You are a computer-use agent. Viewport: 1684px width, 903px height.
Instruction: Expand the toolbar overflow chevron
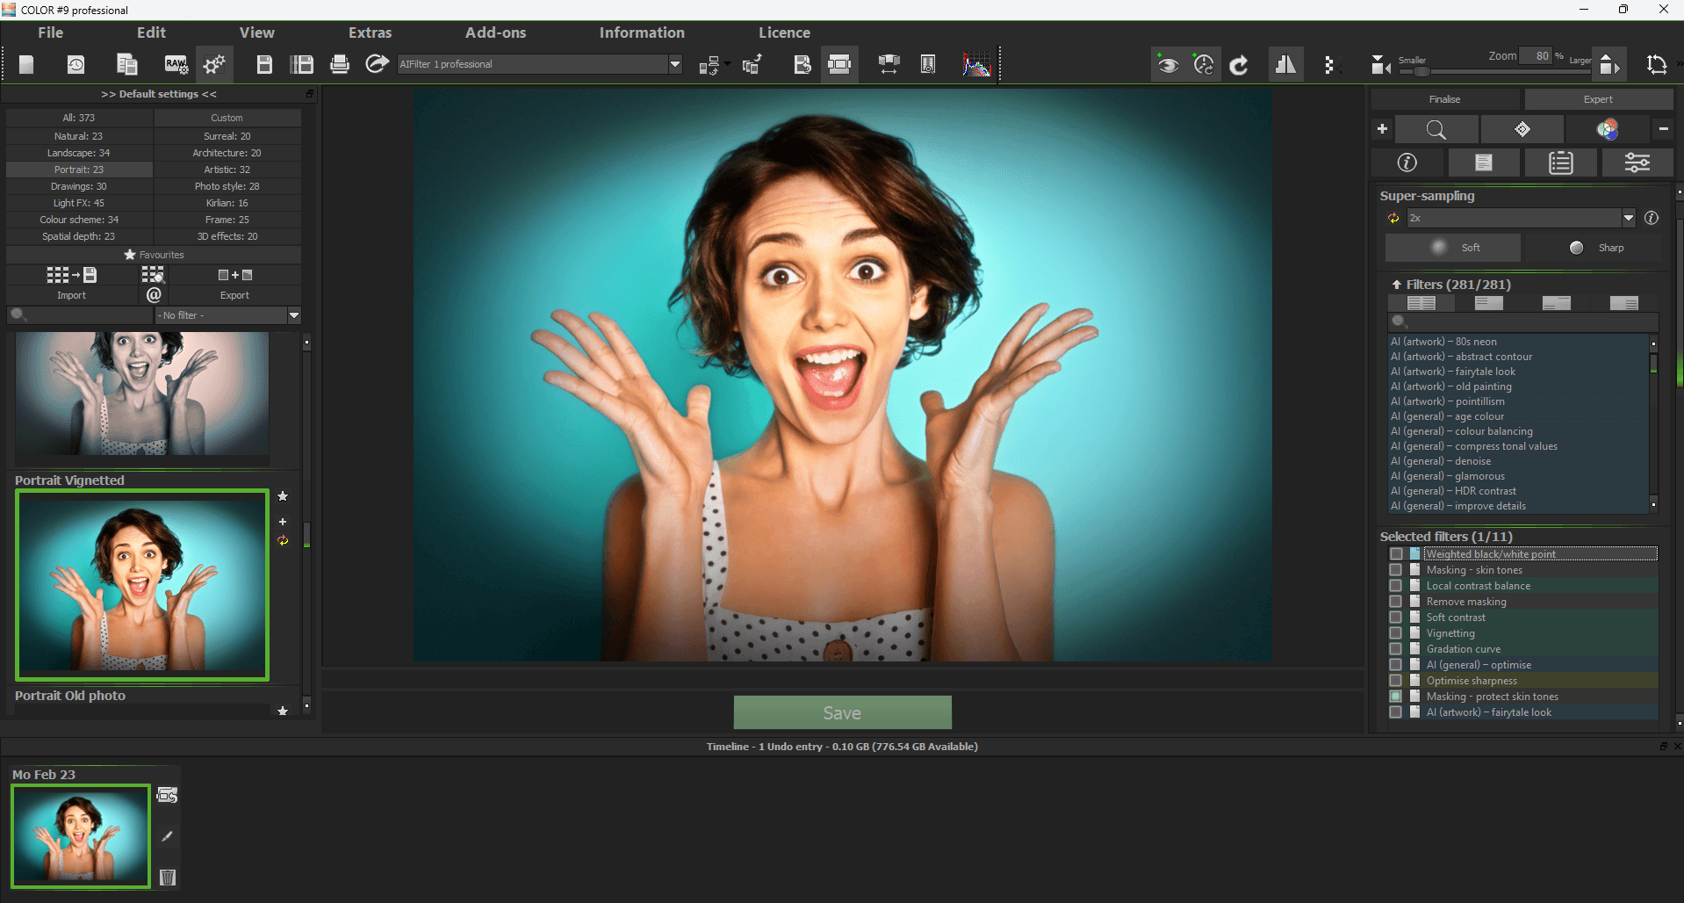tap(1680, 64)
